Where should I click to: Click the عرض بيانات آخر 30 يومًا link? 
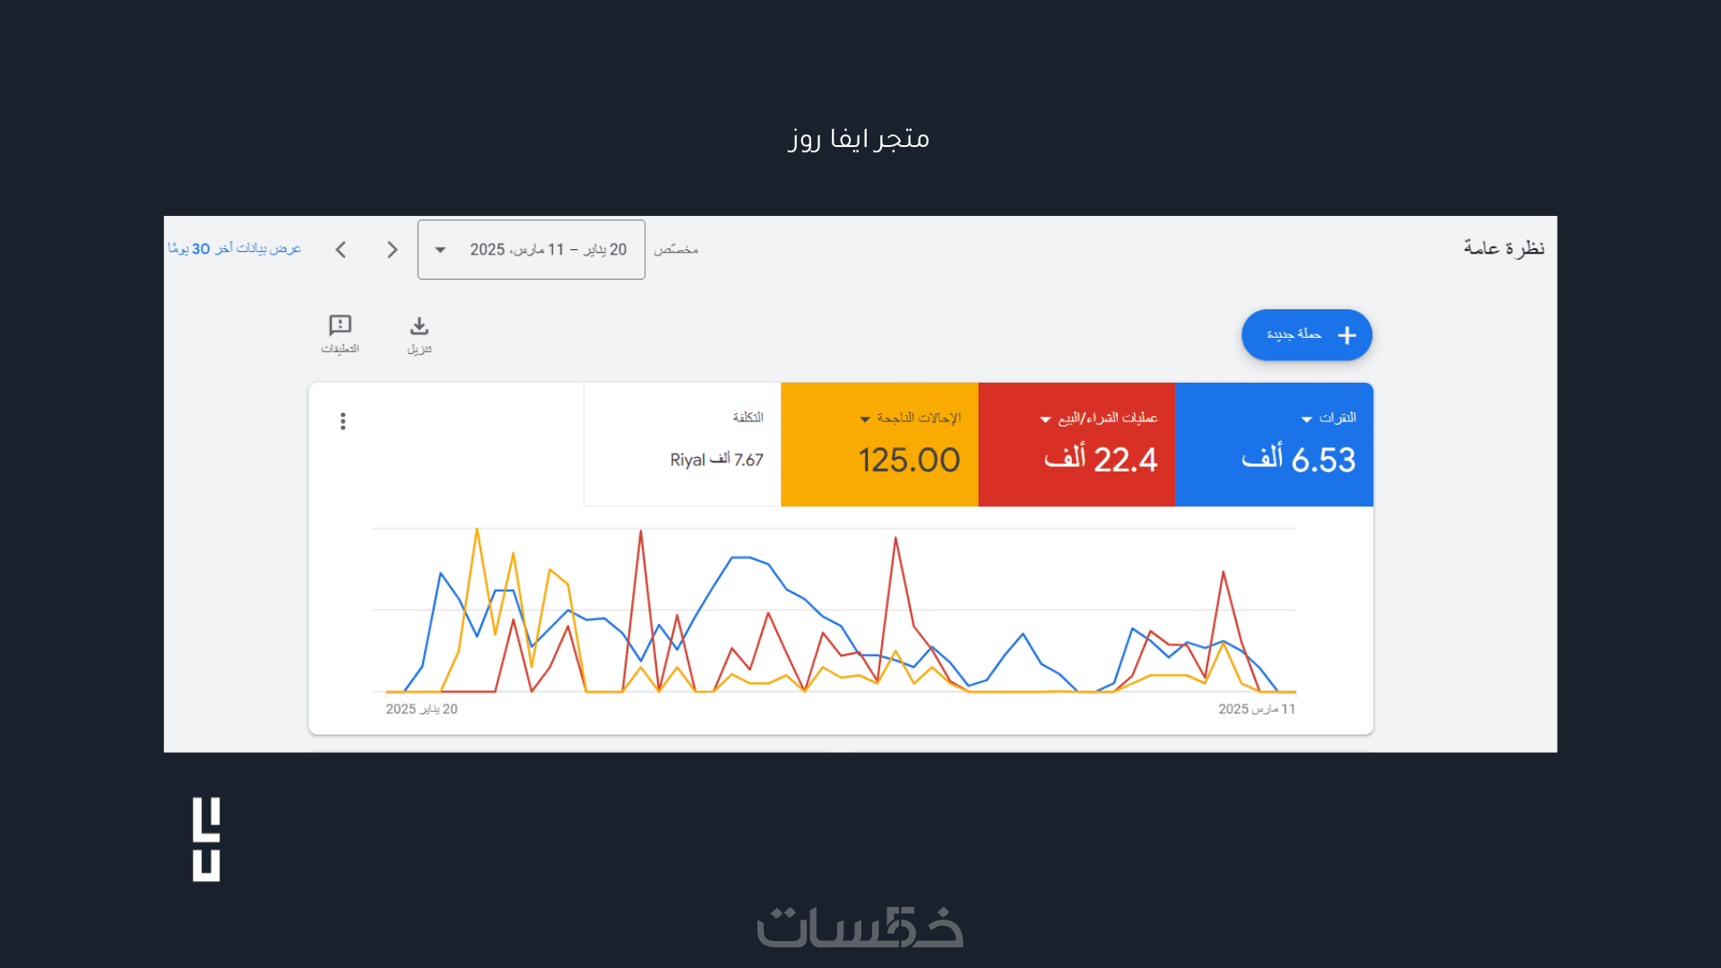[235, 248]
